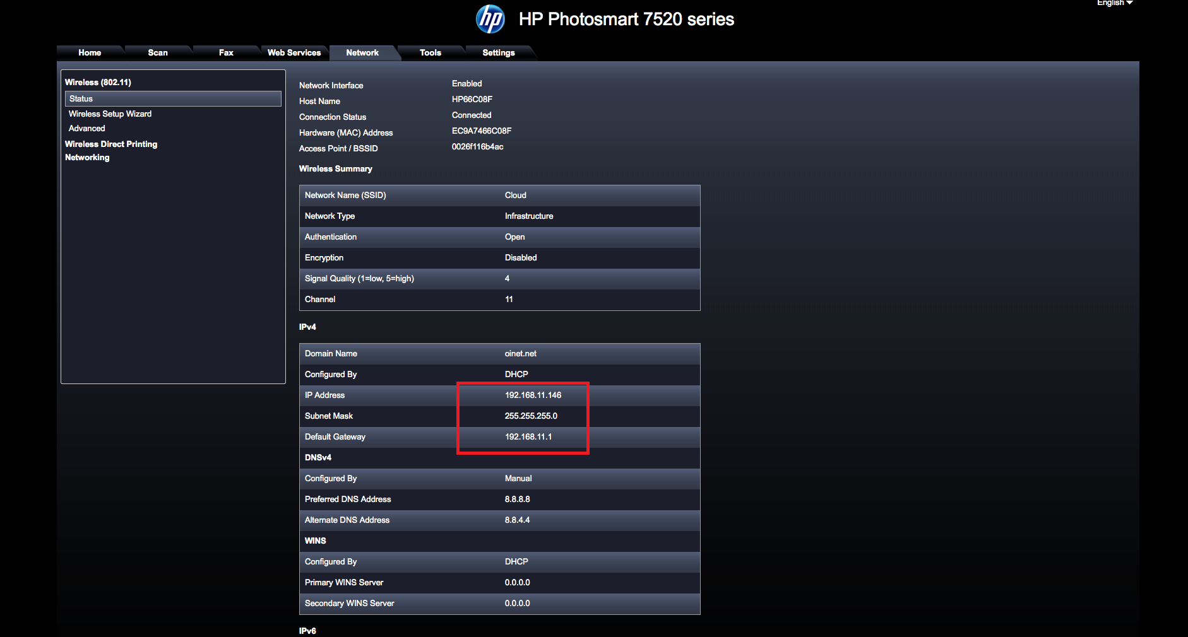Select the SSID value Cloud
This screenshot has width=1188, height=637.
pyautogui.click(x=516, y=196)
